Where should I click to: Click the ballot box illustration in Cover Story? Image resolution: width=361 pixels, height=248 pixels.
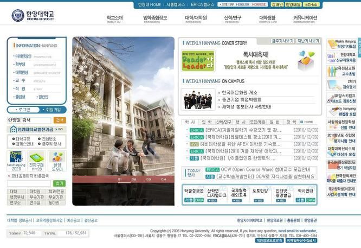click(306, 61)
